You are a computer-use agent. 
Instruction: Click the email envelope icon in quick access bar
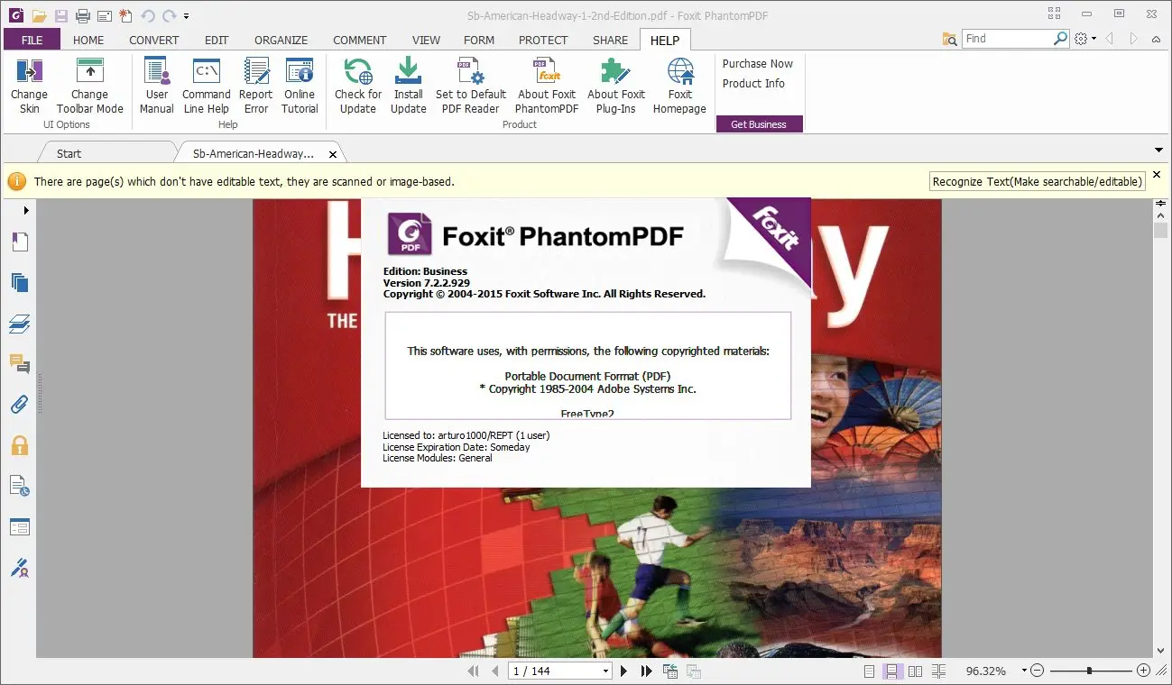coord(104,15)
